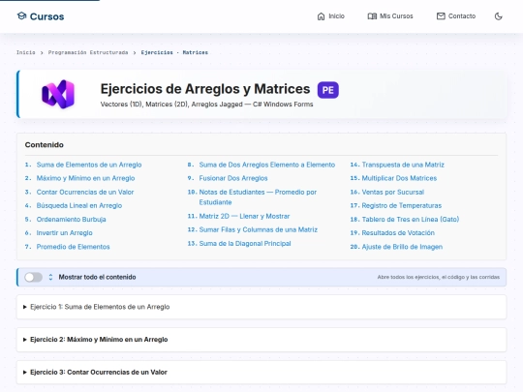Enable the Mostrar todo el contenido switch
The height and width of the screenshot is (392, 523).
pos(33,277)
